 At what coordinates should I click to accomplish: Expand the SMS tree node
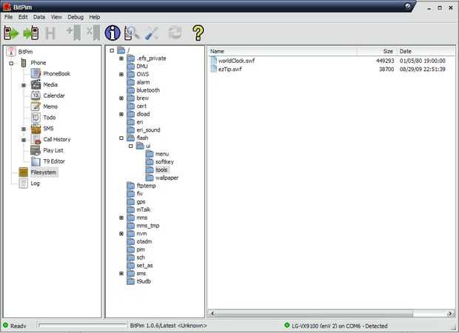click(x=24, y=129)
